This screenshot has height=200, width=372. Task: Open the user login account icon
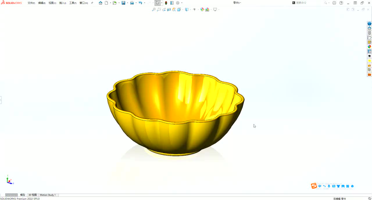(x=334, y=3)
